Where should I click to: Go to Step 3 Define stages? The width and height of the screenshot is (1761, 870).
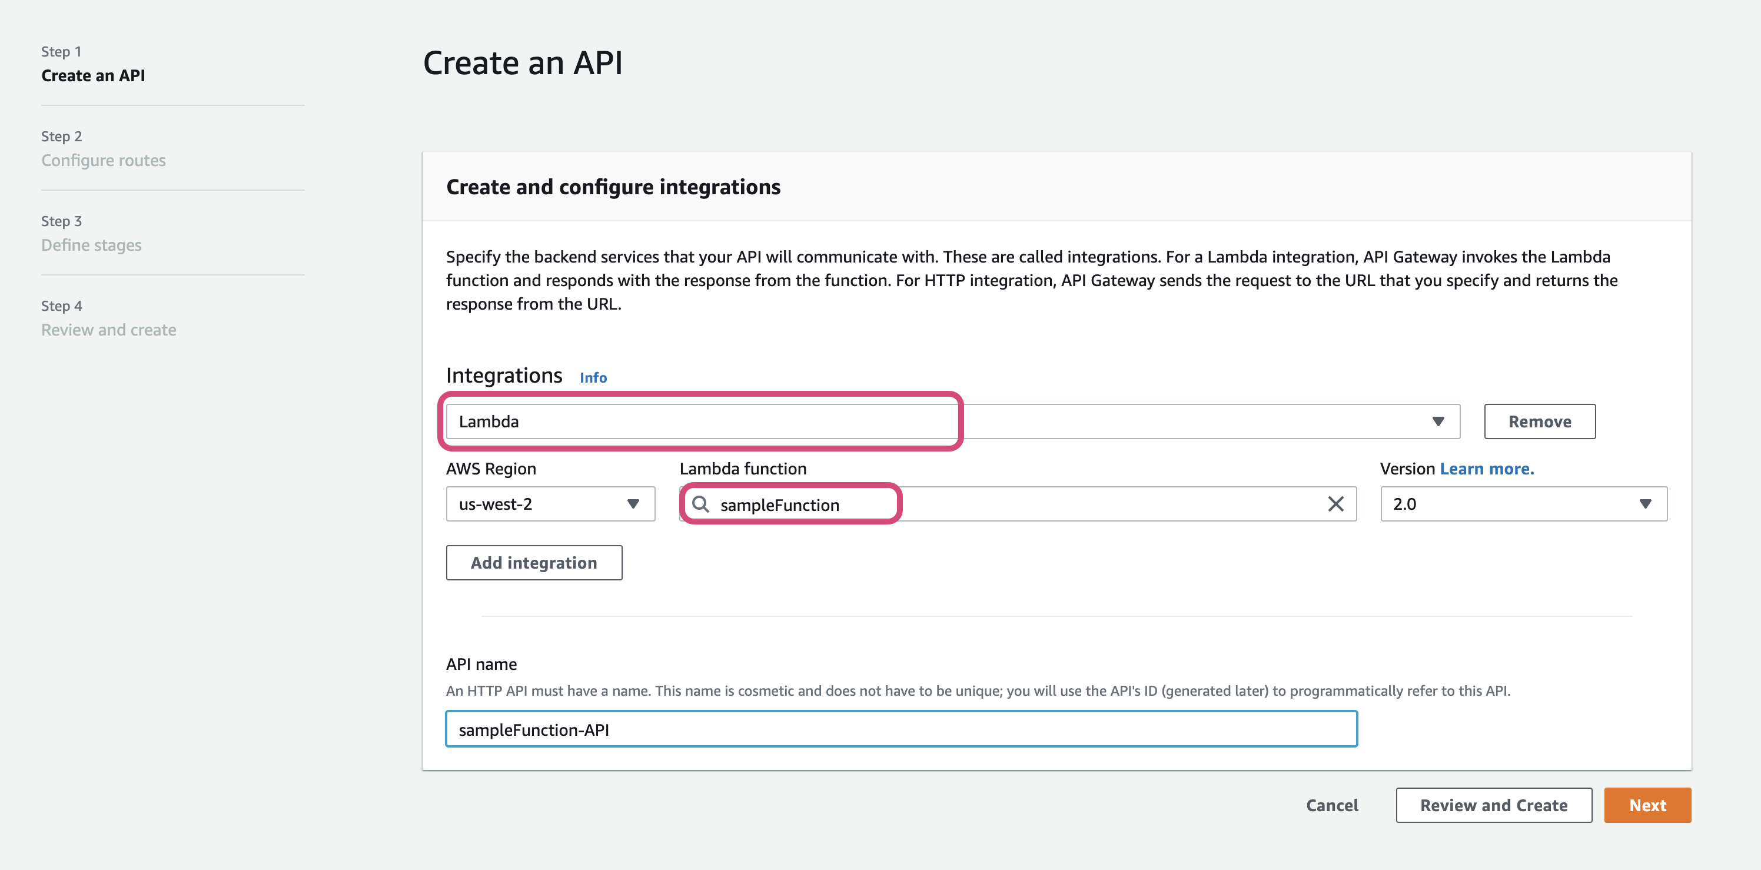point(91,245)
